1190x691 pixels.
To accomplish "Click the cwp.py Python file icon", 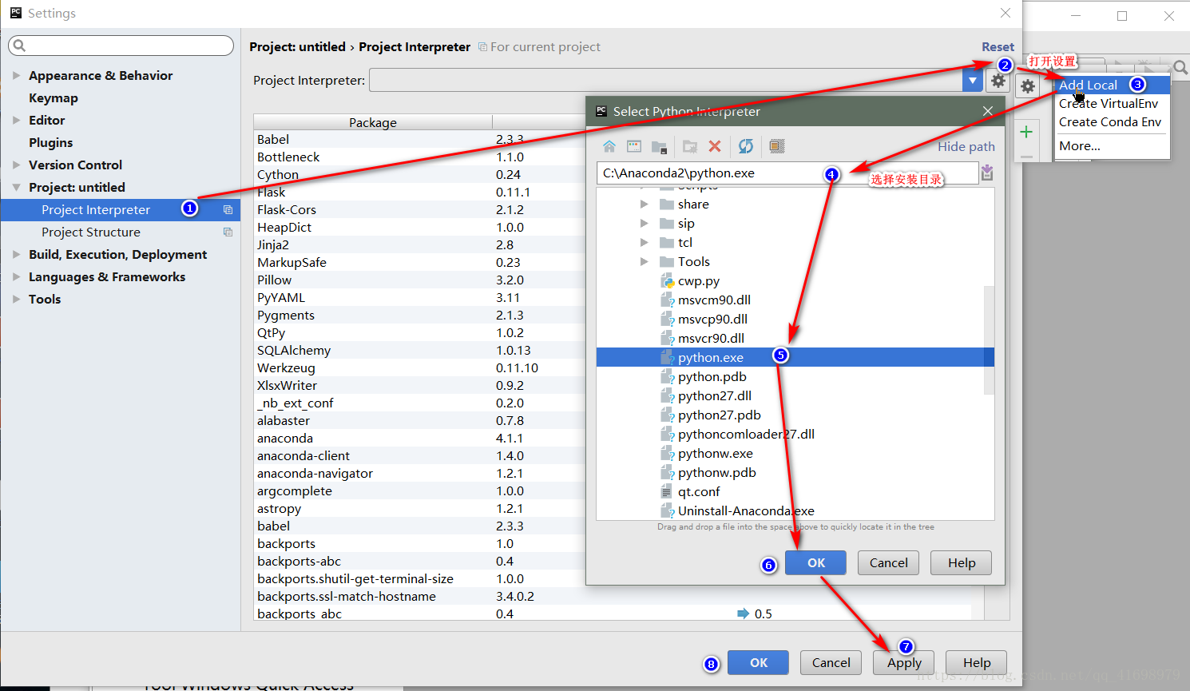I will 667,281.
